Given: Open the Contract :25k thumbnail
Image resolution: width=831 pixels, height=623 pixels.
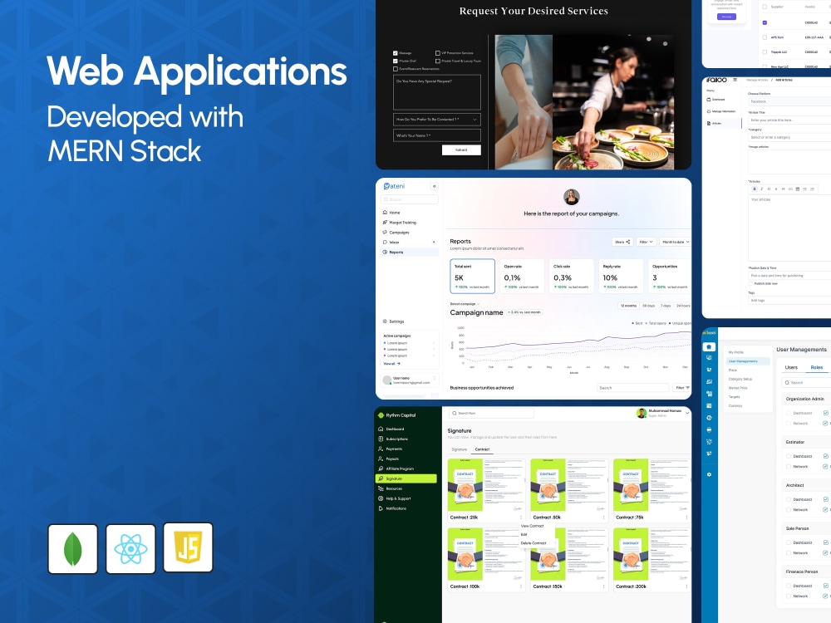Looking at the screenshot, I should coord(486,486).
